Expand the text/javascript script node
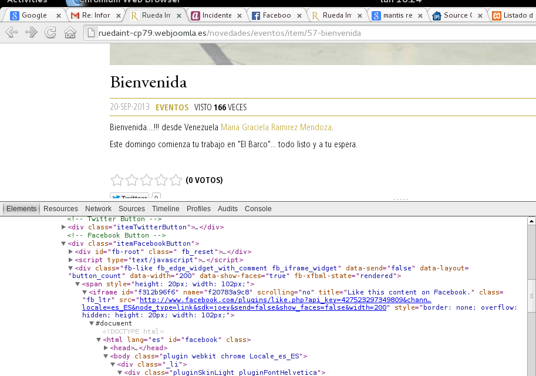Screen dimensions: 536x376 [70, 260]
